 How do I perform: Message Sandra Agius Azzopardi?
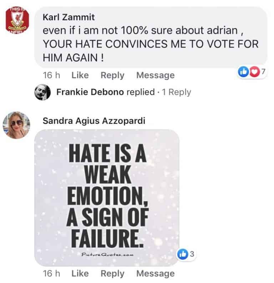pos(155,274)
